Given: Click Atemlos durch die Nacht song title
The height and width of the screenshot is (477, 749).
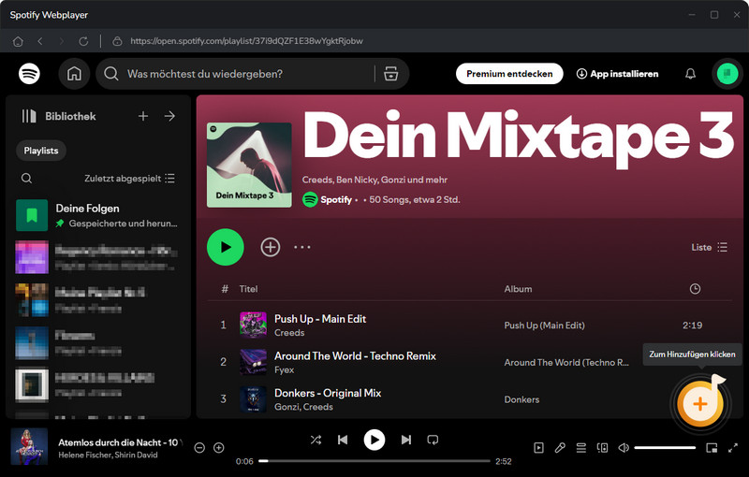Looking at the screenshot, I should 121,442.
